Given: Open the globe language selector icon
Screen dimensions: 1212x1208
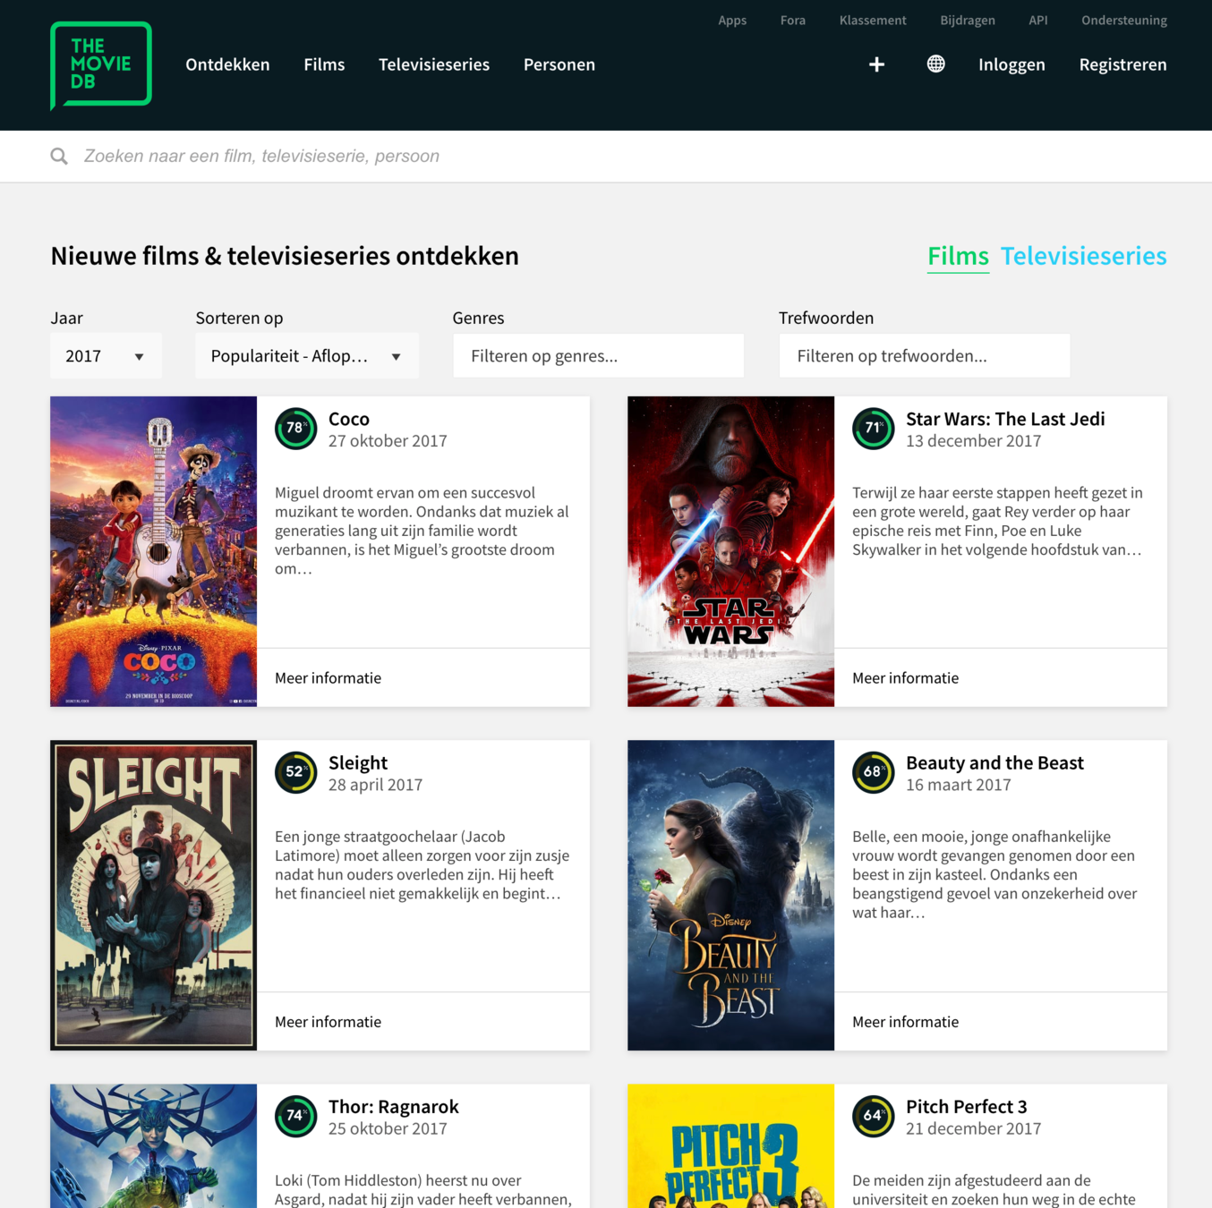Looking at the screenshot, I should pyautogui.click(x=935, y=64).
